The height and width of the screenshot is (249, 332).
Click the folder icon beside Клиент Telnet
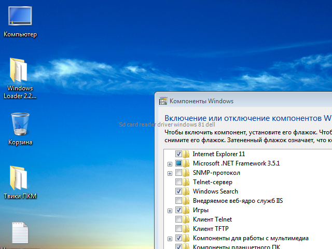pyautogui.click(x=186, y=219)
